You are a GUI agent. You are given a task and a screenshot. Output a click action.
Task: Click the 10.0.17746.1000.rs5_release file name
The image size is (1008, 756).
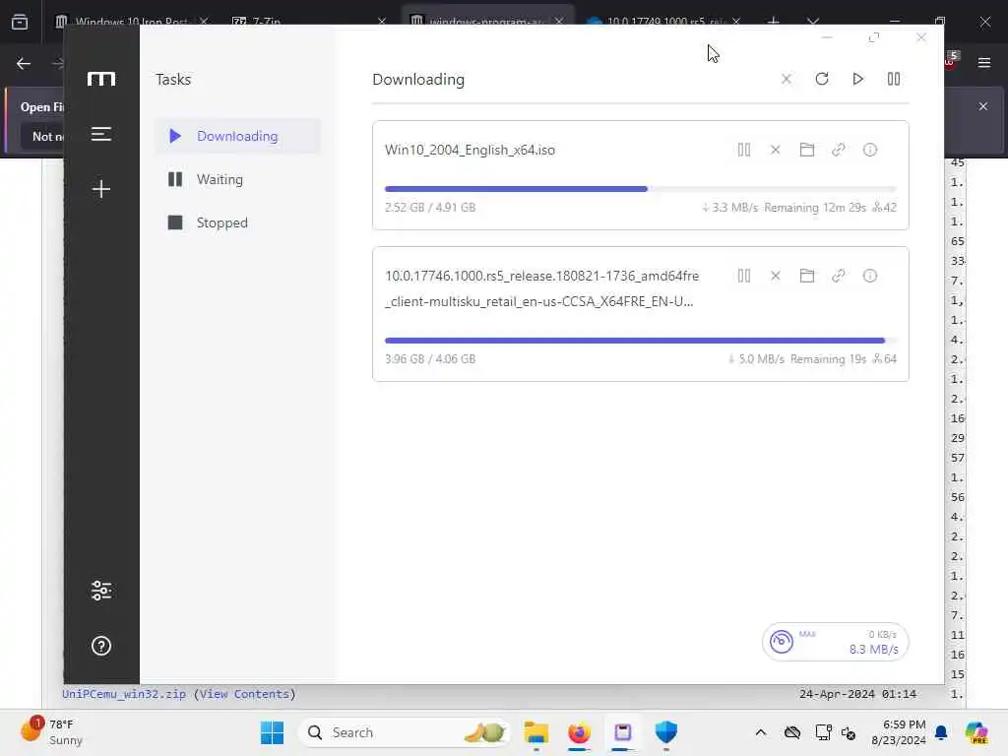[x=542, y=288]
